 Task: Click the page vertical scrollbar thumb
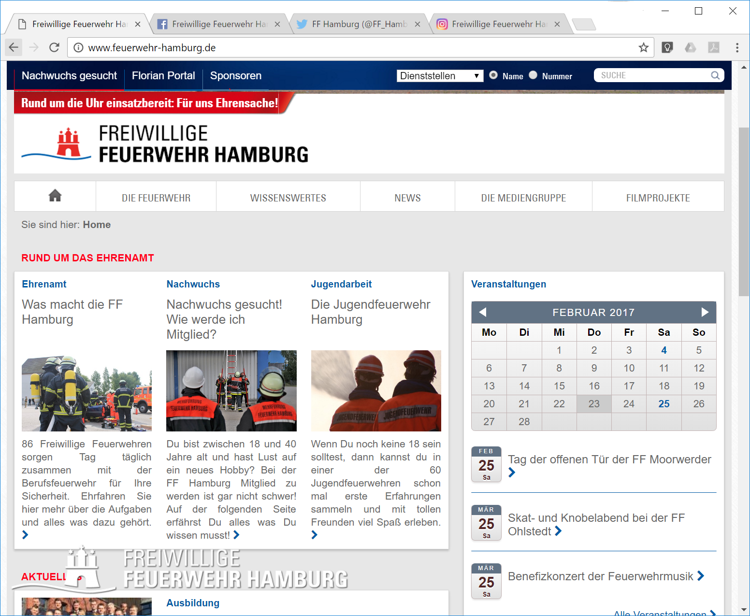tap(744, 212)
